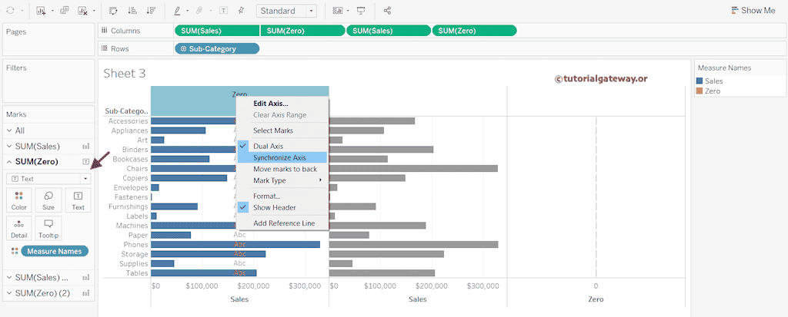This screenshot has height=317, width=788.
Task: Click the Sub-Category pill on Rows shelf
Action: pyautogui.click(x=217, y=48)
